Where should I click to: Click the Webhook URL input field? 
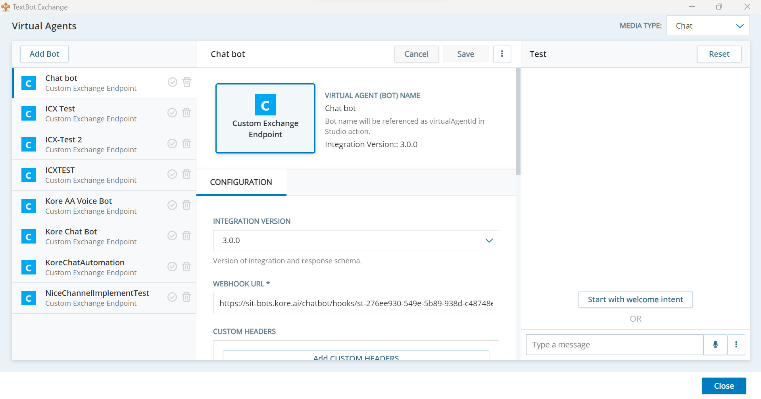(356, 303)
